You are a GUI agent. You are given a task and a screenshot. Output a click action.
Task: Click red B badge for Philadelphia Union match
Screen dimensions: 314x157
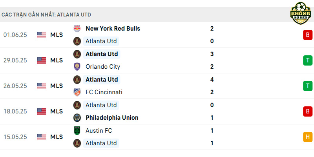coord(308,111)
